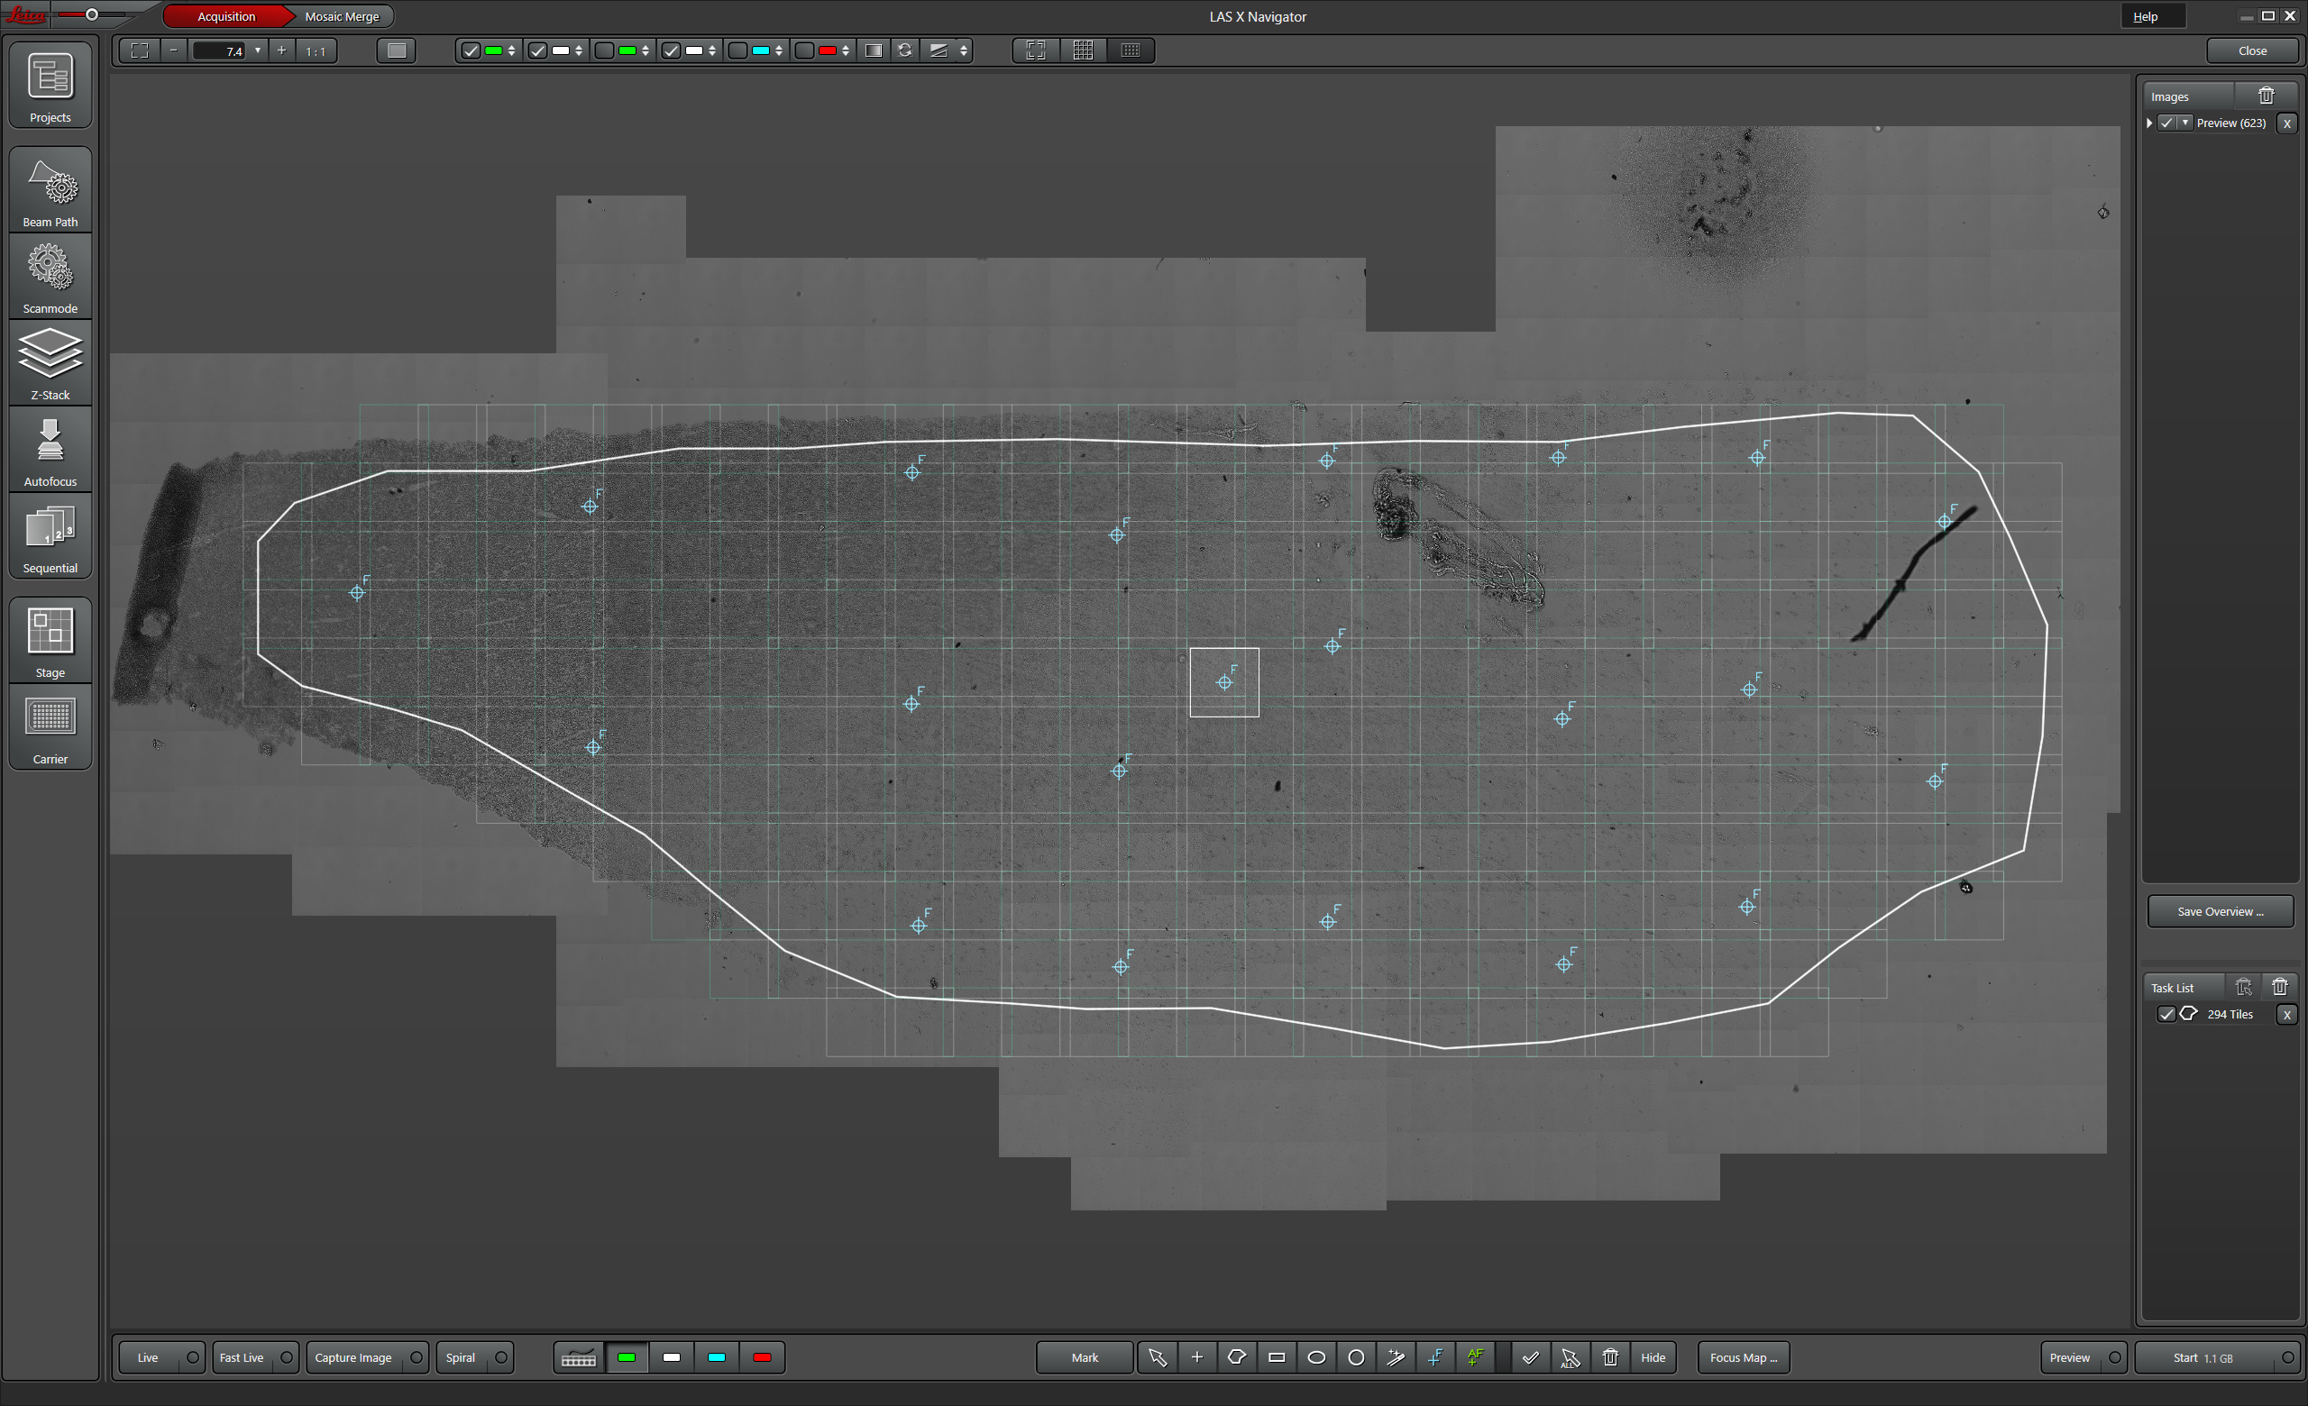Open the Carrier panel

coord(50,728)
